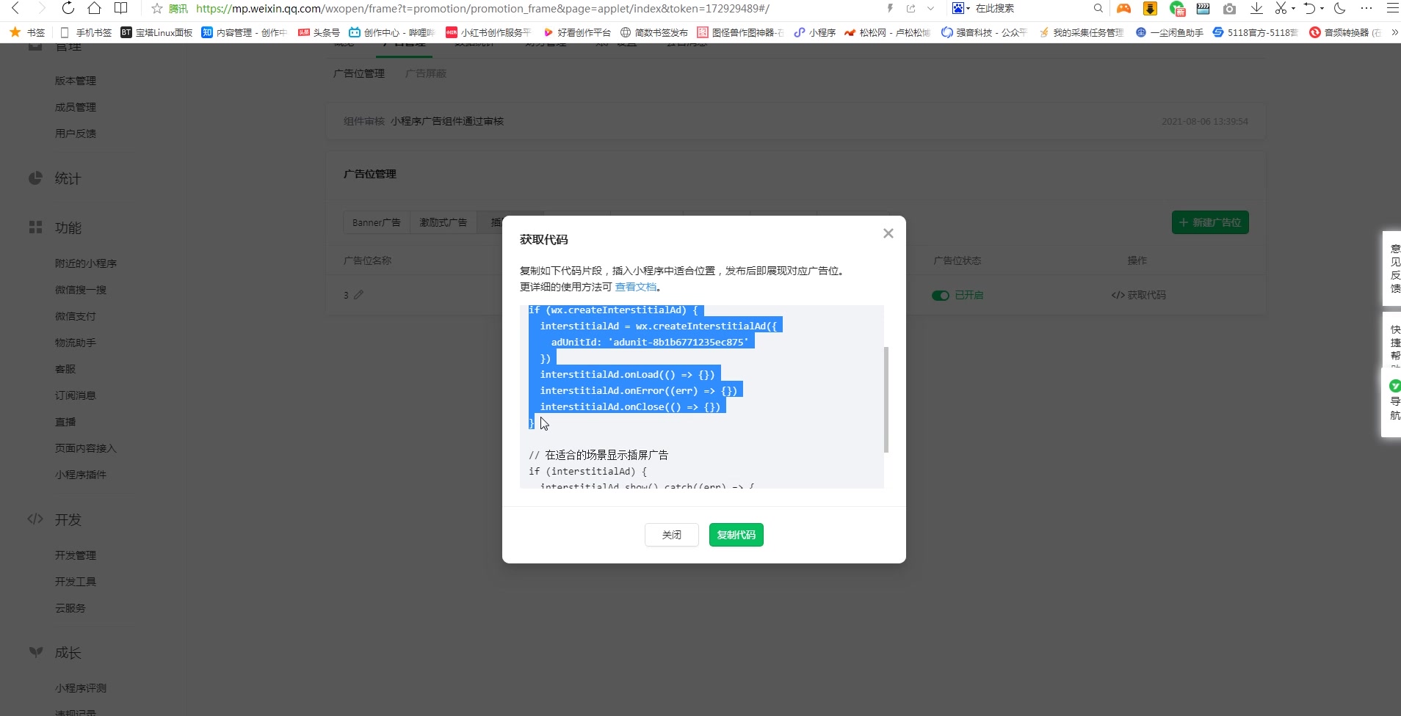
Task: Select the 广告屏蔽 sub-tab
Action: (x=426, y=73)
